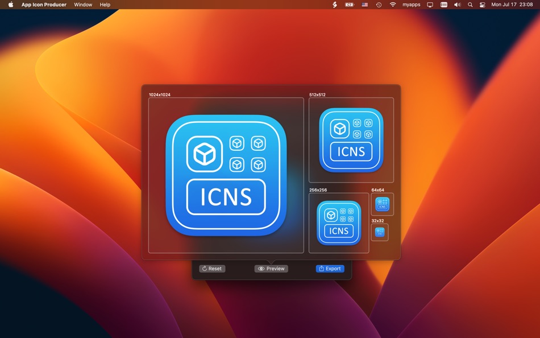Open the US input source menu
Screen dimensions: 540x338
point(365,5)
